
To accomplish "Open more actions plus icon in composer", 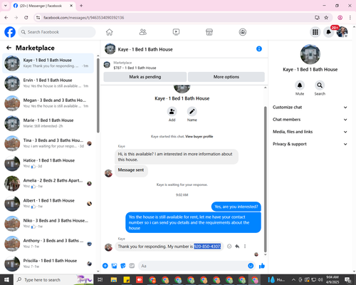I will pyautogui.click(x=105, y=266).
